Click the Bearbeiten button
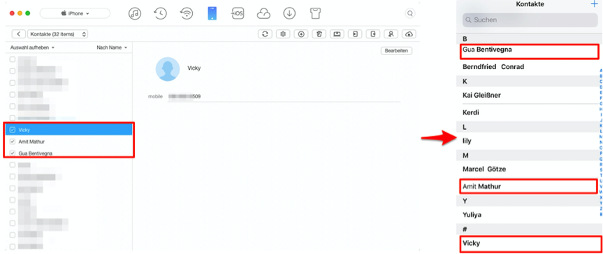This screenshot has width=603, height=254. pos(396,51)
